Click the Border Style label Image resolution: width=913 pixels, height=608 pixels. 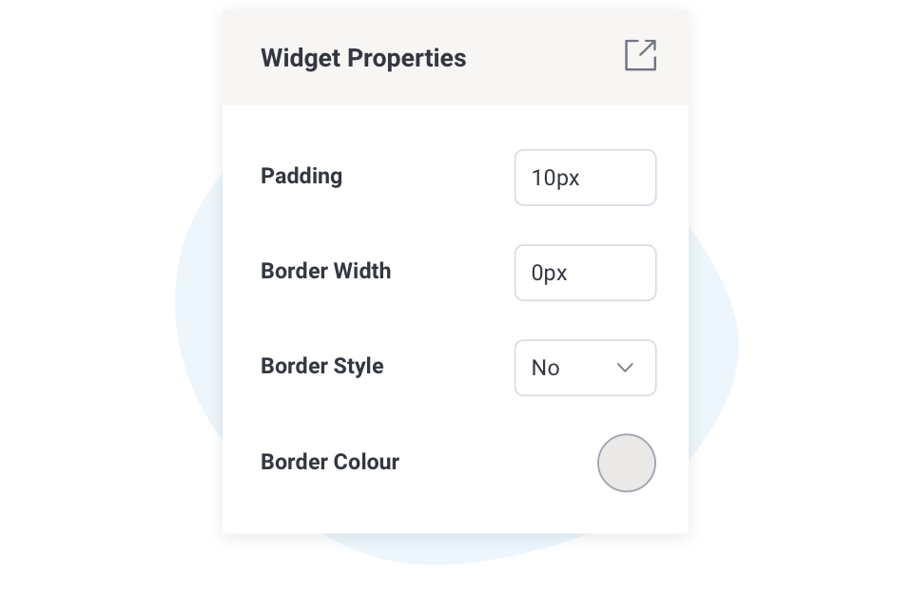(x=321, y=366)
